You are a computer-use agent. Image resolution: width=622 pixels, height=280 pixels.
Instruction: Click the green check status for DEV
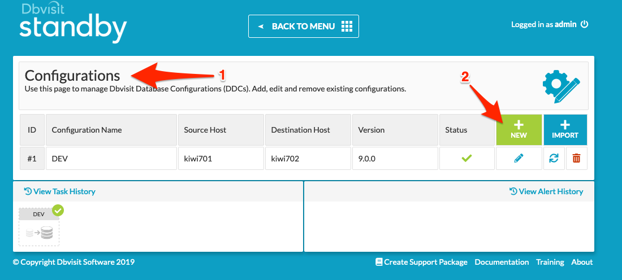click(467, 159)
